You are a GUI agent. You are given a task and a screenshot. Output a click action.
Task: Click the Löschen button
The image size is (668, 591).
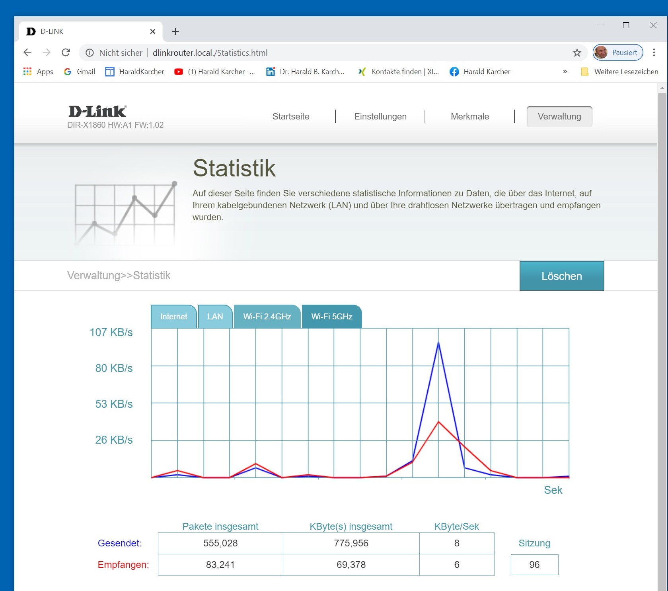pos(562,276)
